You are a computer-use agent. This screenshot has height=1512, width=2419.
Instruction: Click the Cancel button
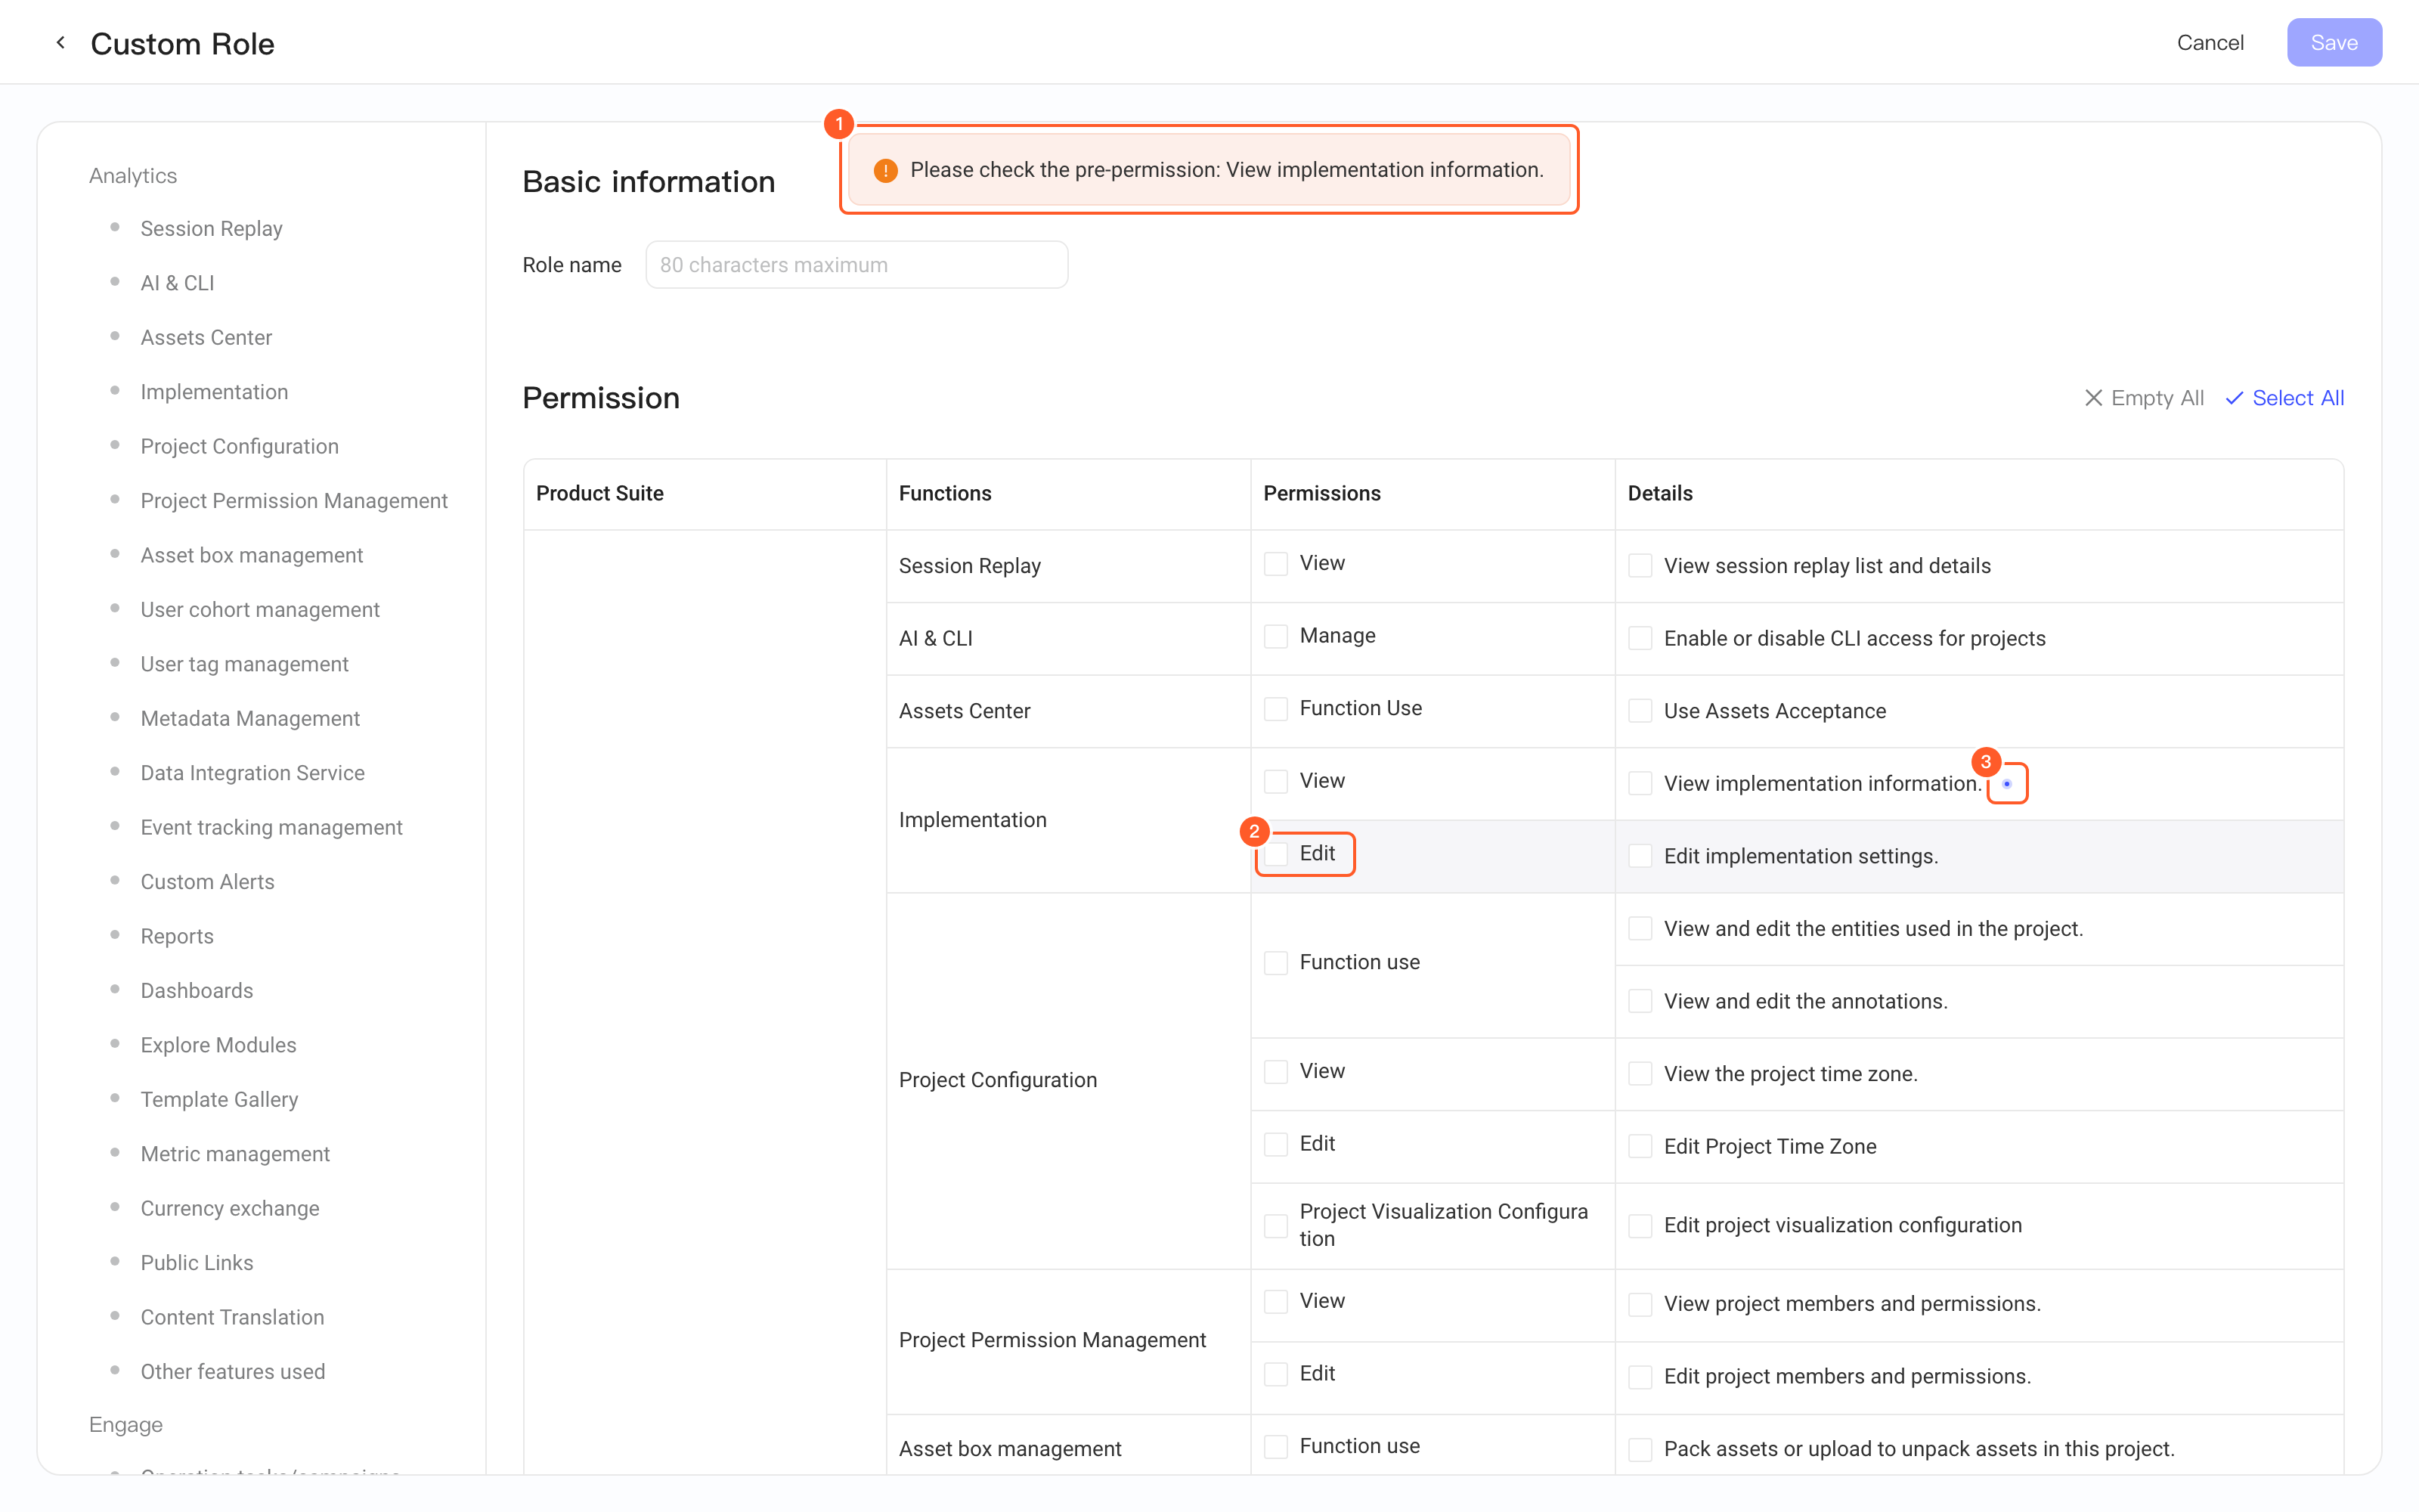[x=2209, y=43]
